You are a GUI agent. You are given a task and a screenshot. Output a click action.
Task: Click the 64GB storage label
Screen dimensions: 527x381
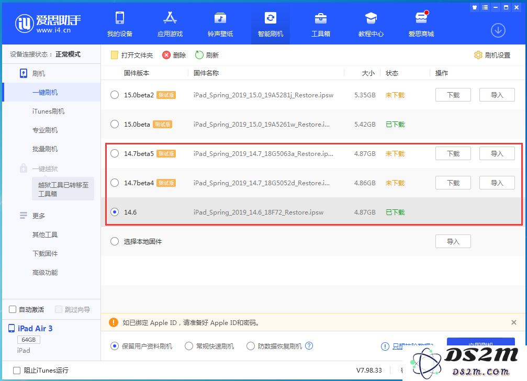(x=29, y=340)
